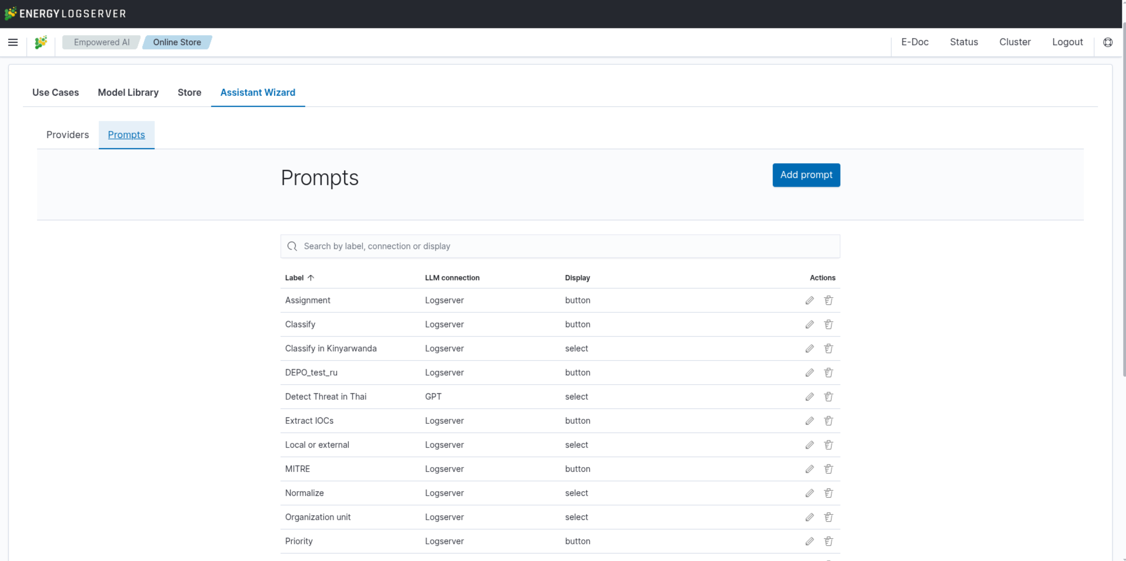Open the Providers sub-tab
This screenshot has width=1126, height=561.
[67, 135]
